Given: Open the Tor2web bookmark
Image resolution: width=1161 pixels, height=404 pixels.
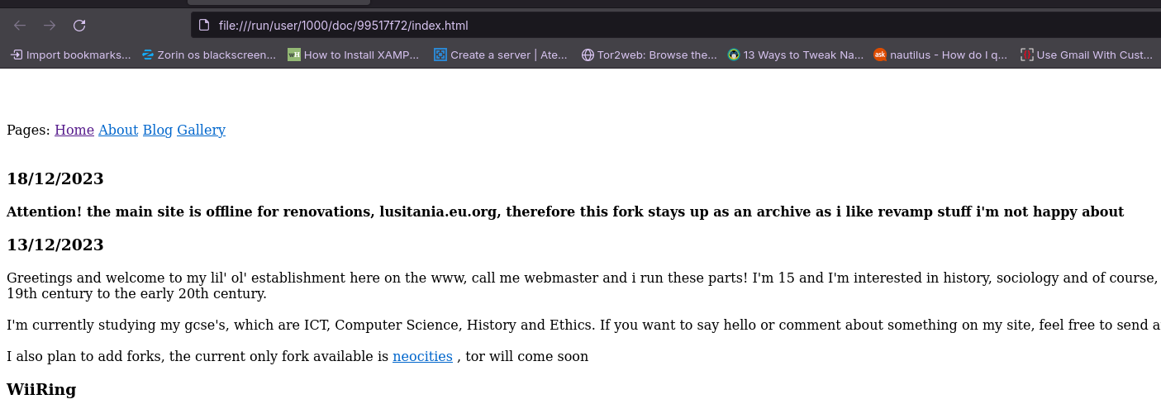Looking at the screenshot, I should pos(649,55).
